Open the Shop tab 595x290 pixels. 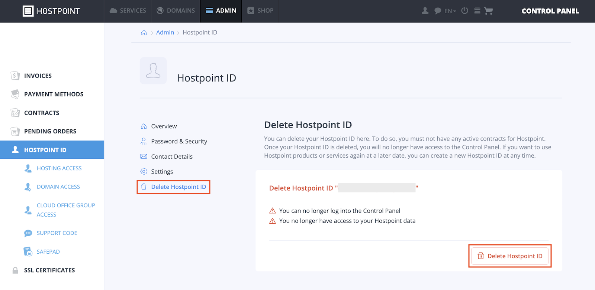click(x=260, y=11)
